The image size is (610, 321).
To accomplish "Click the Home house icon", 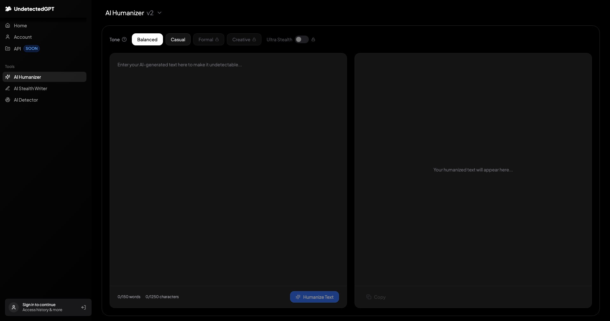I will 8,25.
